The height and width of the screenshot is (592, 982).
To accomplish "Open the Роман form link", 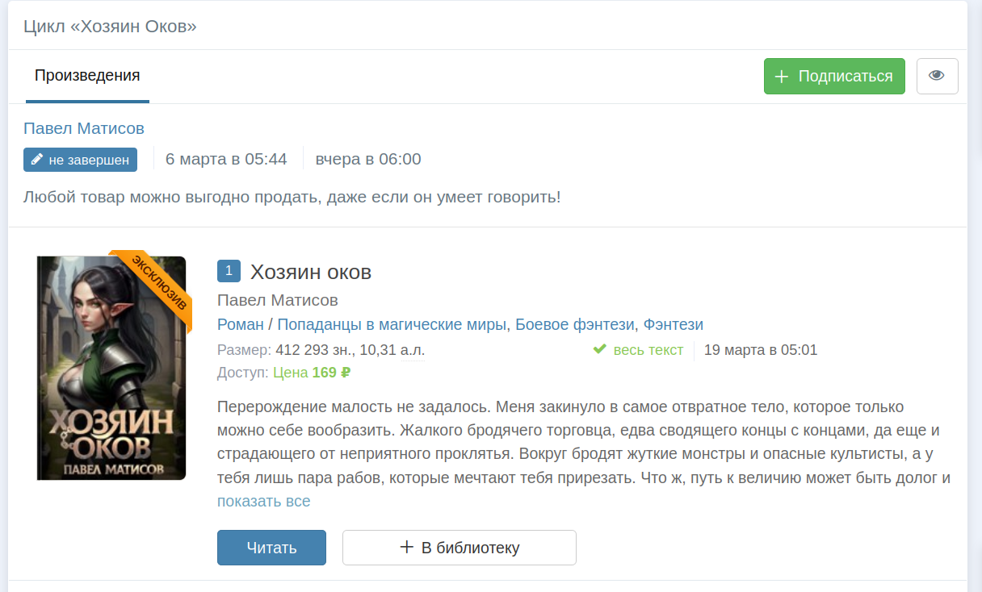I will tap(241, 324).
